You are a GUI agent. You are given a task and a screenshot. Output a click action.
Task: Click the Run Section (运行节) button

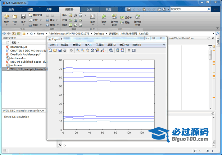coord(126,18)
